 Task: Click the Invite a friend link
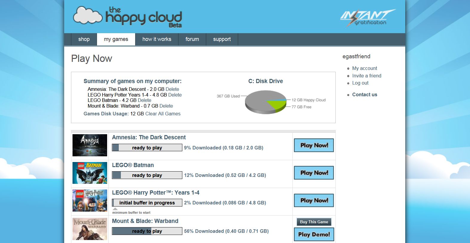tap(367, 76)
